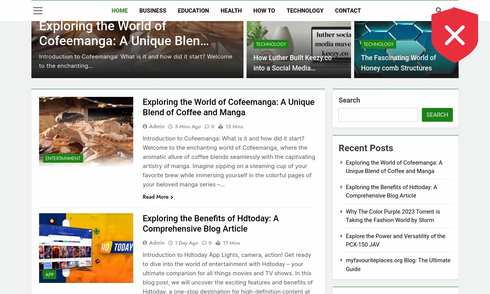Go to the HOME menu item
The width and height of the screenshot is (490, 294).
pos(120,11)
